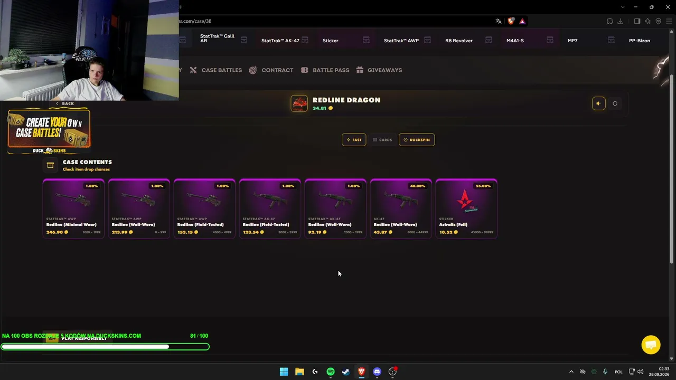Enable the Fast opening mode
This screenshot has height=380, width=676.
354,140
